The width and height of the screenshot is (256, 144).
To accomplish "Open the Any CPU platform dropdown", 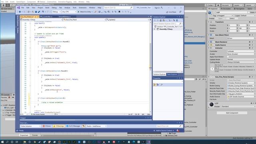I will click(69, 12).
